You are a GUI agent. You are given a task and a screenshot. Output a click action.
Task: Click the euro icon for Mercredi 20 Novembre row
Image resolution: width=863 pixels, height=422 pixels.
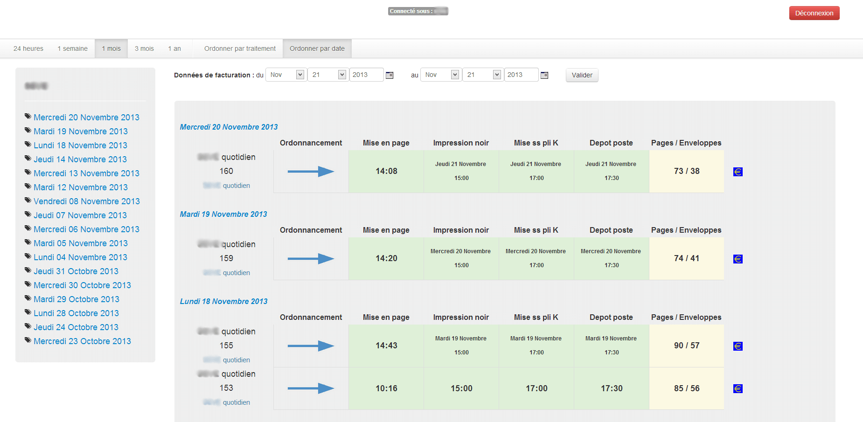click(x=738, y=172)
